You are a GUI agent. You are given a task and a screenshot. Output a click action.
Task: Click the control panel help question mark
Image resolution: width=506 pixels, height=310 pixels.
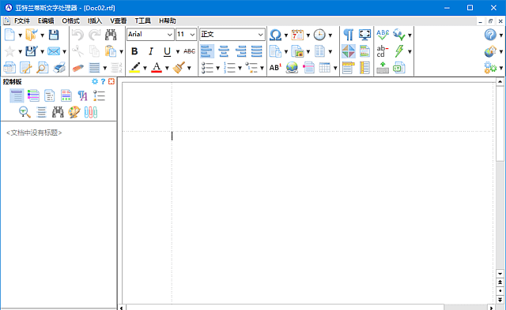click(103, 81)
